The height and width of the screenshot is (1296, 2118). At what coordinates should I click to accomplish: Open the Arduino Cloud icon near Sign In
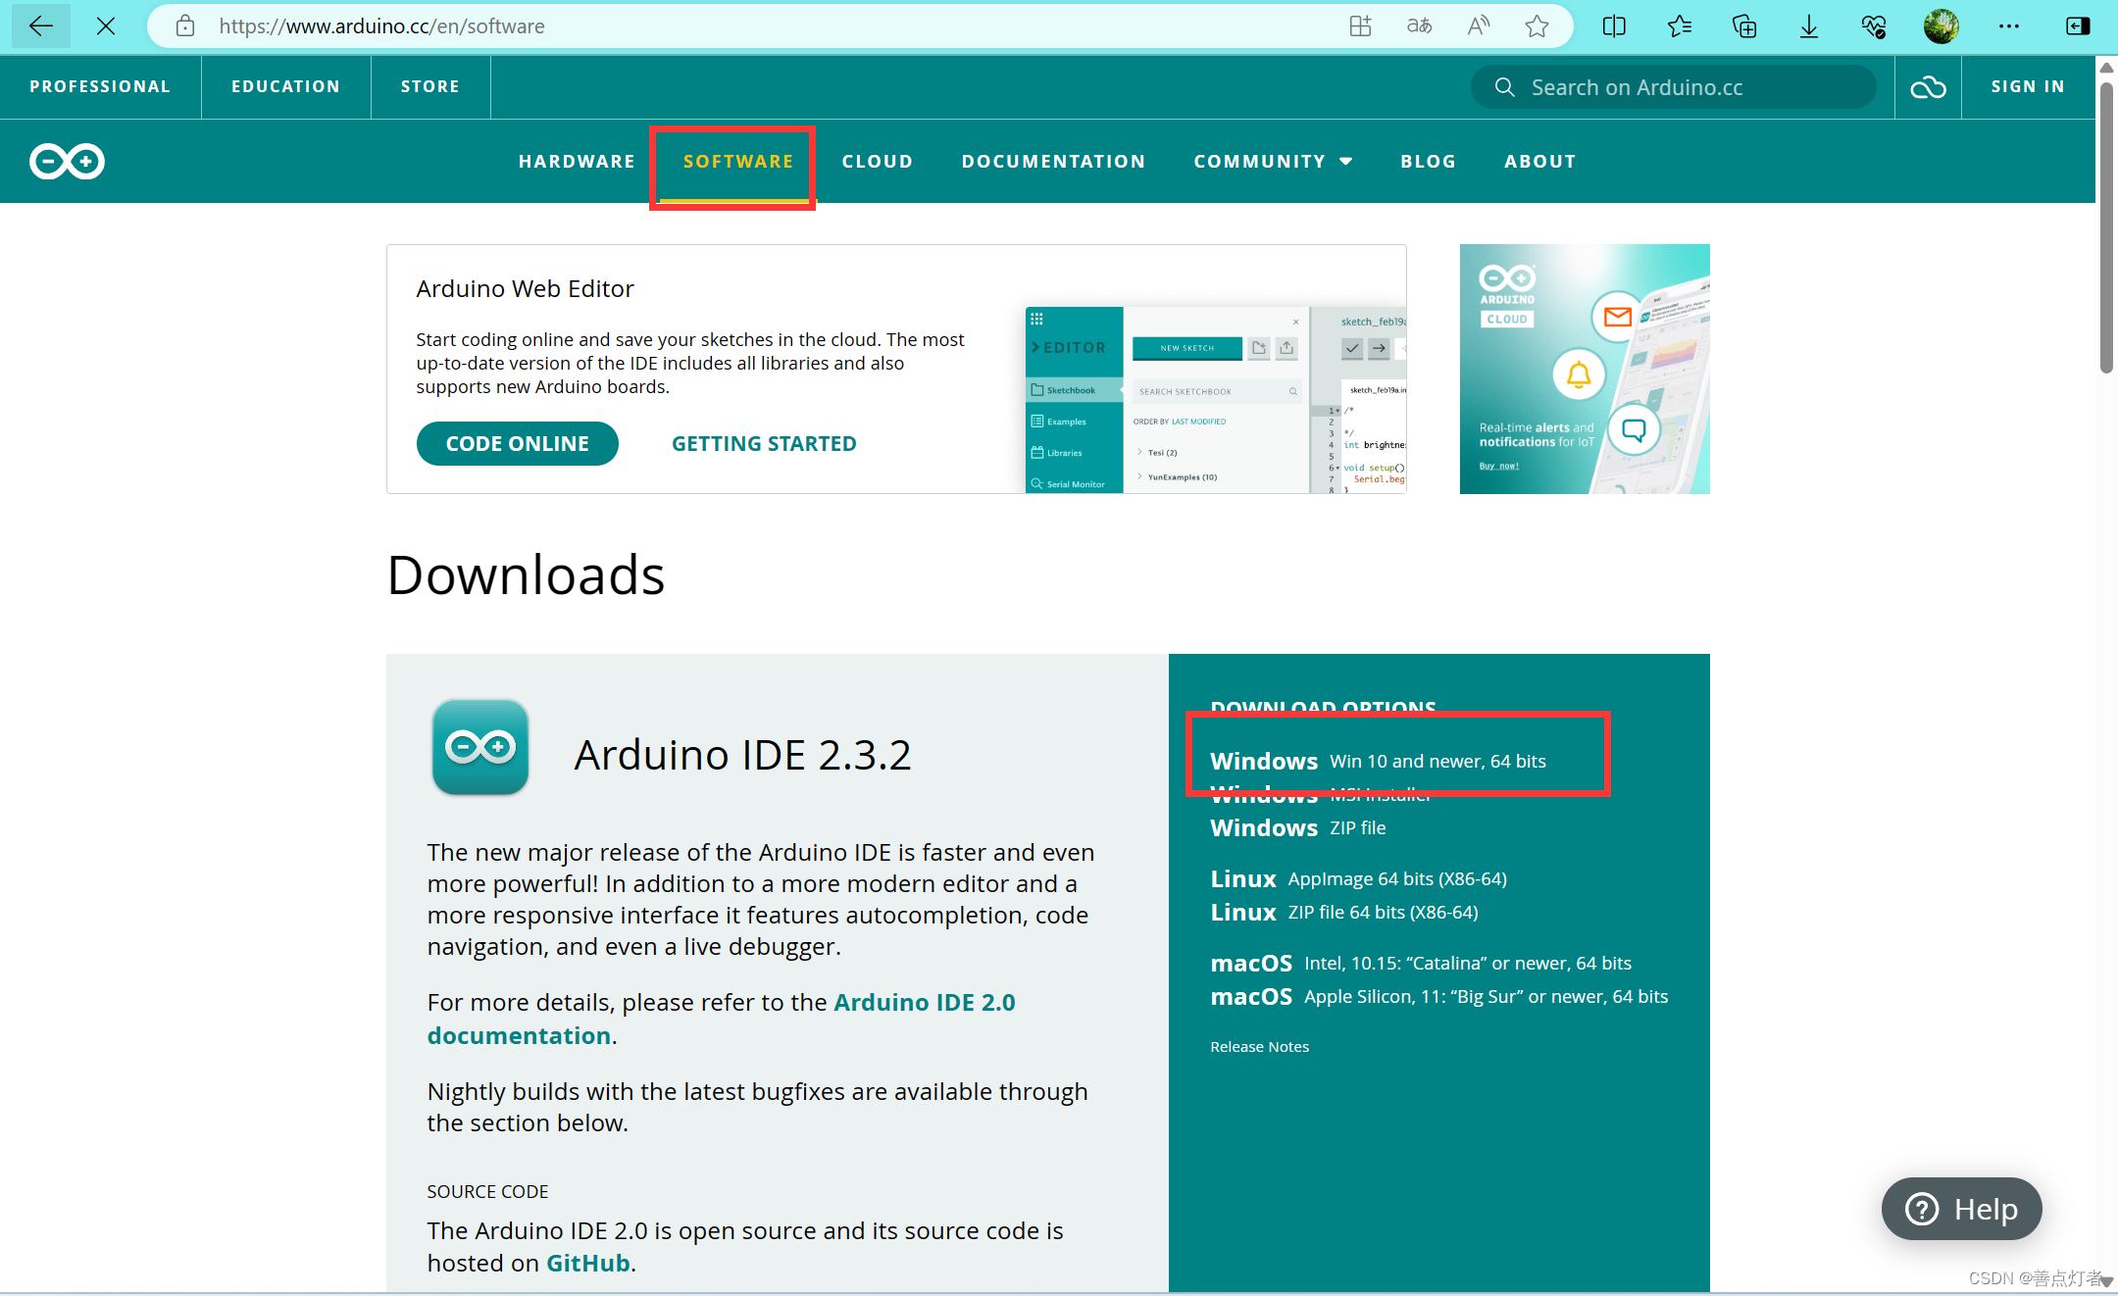(1927, 86)
